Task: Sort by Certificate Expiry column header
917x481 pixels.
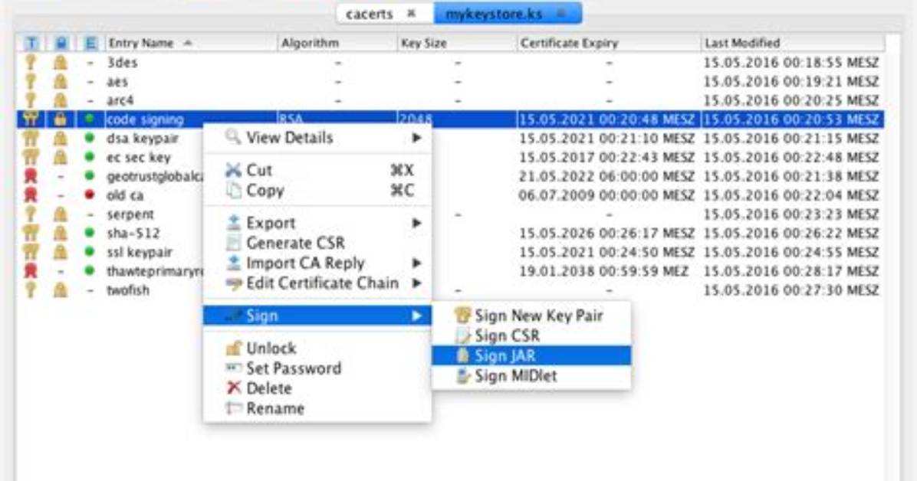Action: tap(609, 43)
